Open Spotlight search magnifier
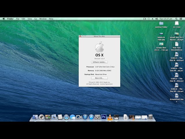This screenshot has height=139, width=185. click(176, 19)
